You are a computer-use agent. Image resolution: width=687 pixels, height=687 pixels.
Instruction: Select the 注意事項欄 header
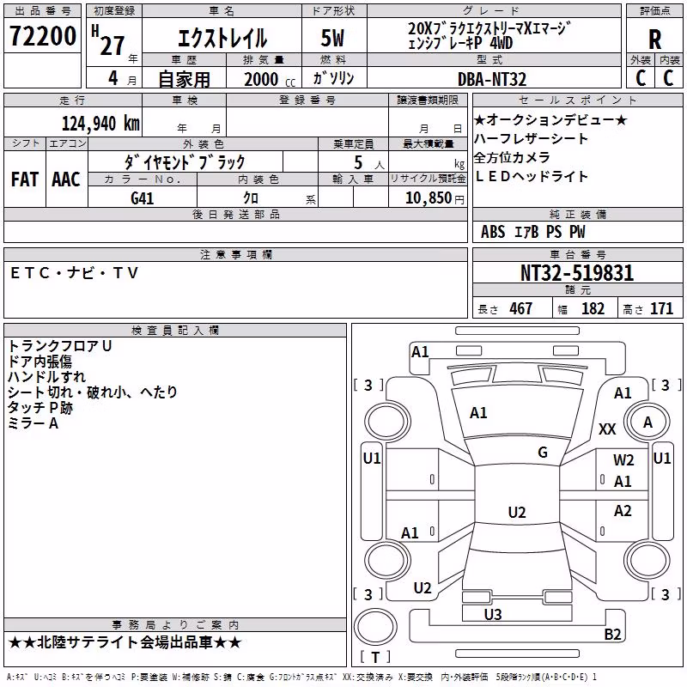click(x=235, y=254)
